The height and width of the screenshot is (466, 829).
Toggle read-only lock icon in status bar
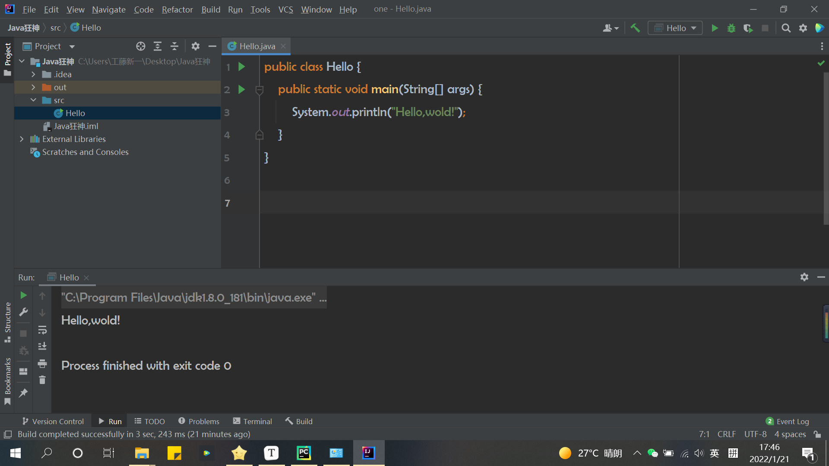[x=817, y=434]
